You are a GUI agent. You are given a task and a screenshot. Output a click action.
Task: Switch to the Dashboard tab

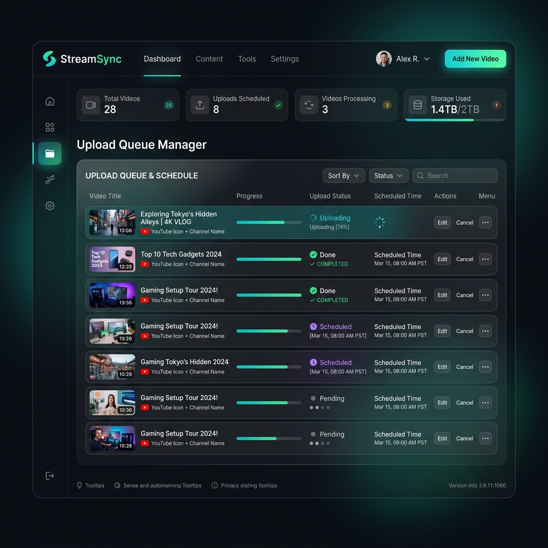[162, 59]
